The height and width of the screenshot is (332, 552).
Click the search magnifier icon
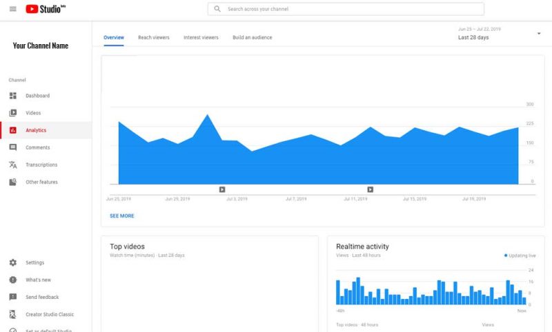pos(217,9)
